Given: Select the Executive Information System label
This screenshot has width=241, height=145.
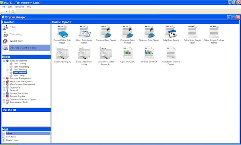Looking at the screenshot, I should coord(23,99).
